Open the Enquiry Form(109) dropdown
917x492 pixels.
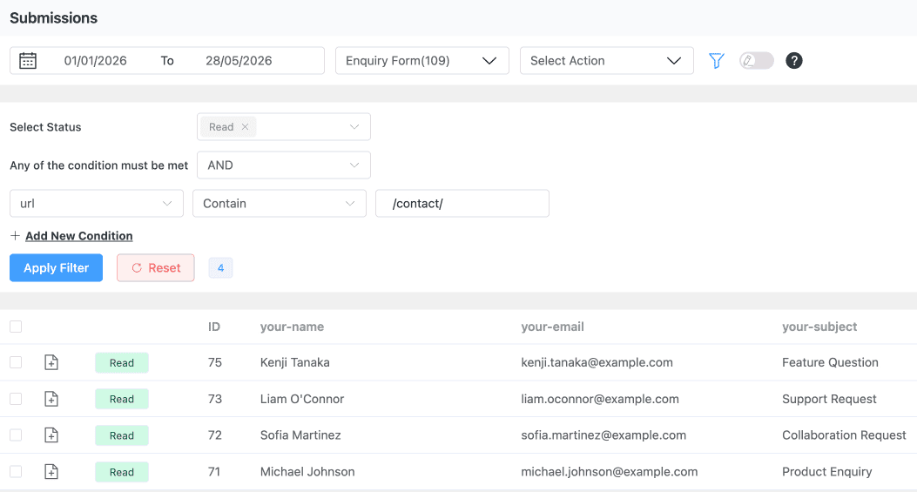tap(421, 61)
